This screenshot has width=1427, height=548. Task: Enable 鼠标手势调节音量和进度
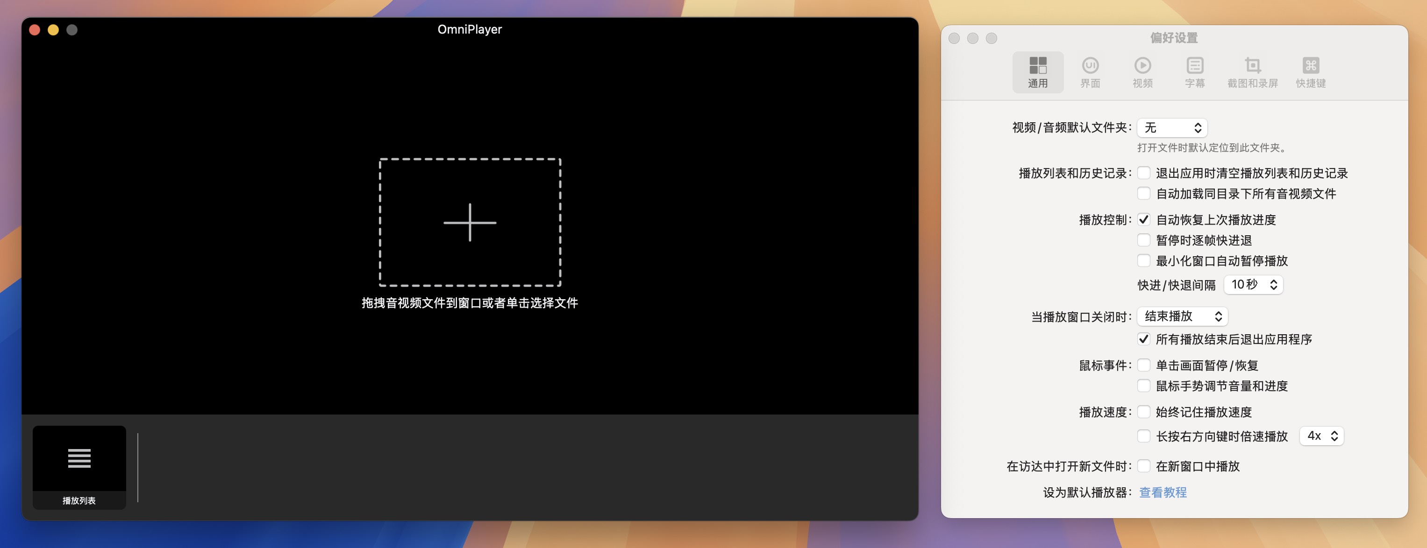(x=1144, y=386)
